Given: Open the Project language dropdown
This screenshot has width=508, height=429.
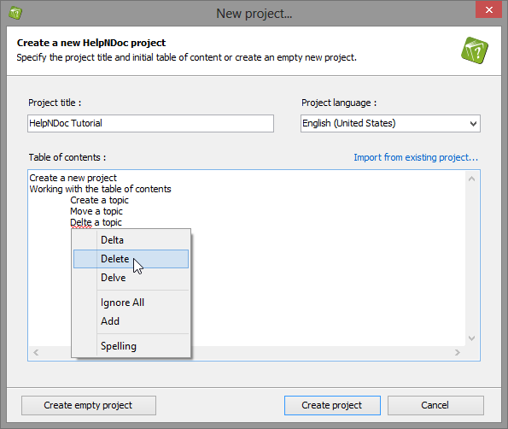Looking at the screenshot, I should [x=390, y=123].
